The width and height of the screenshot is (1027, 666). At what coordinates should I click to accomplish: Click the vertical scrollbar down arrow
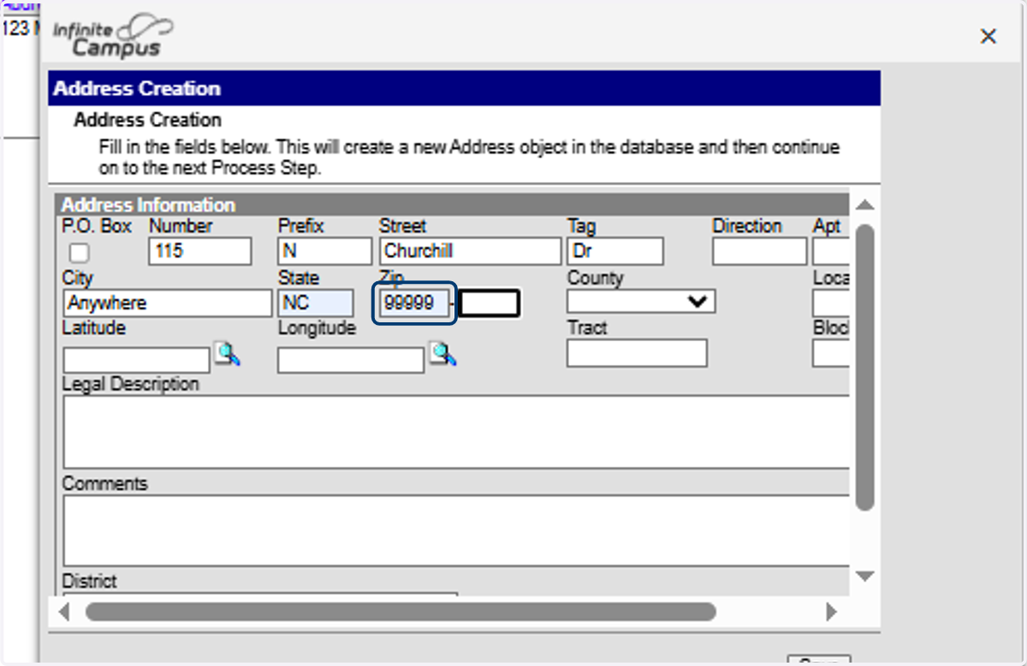pyautogui.click(x=864, y=577)
